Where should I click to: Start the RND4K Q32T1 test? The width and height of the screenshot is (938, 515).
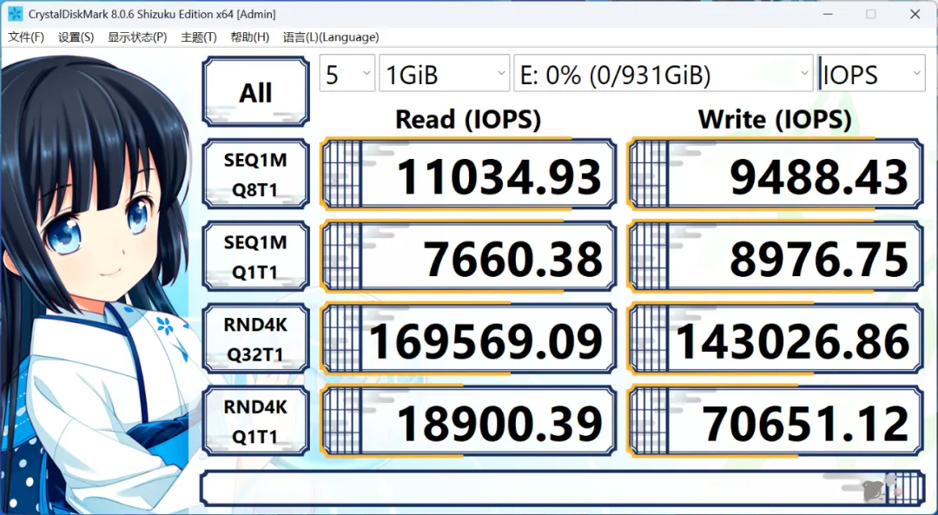click(x=255, y=340)
